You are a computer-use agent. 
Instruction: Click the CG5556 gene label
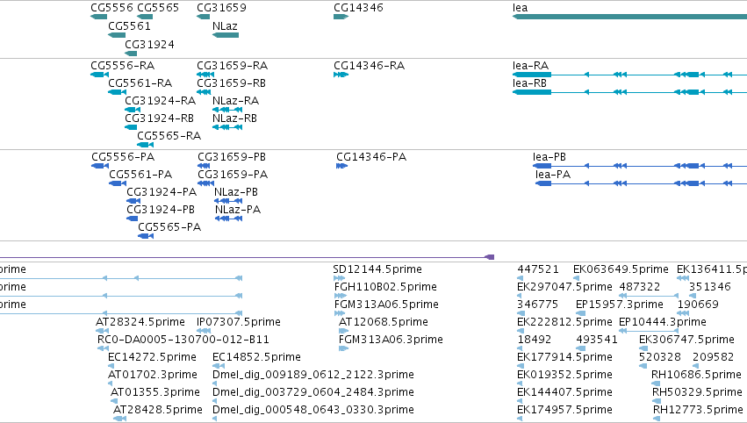pyautogui.click(x=111, y=8)
